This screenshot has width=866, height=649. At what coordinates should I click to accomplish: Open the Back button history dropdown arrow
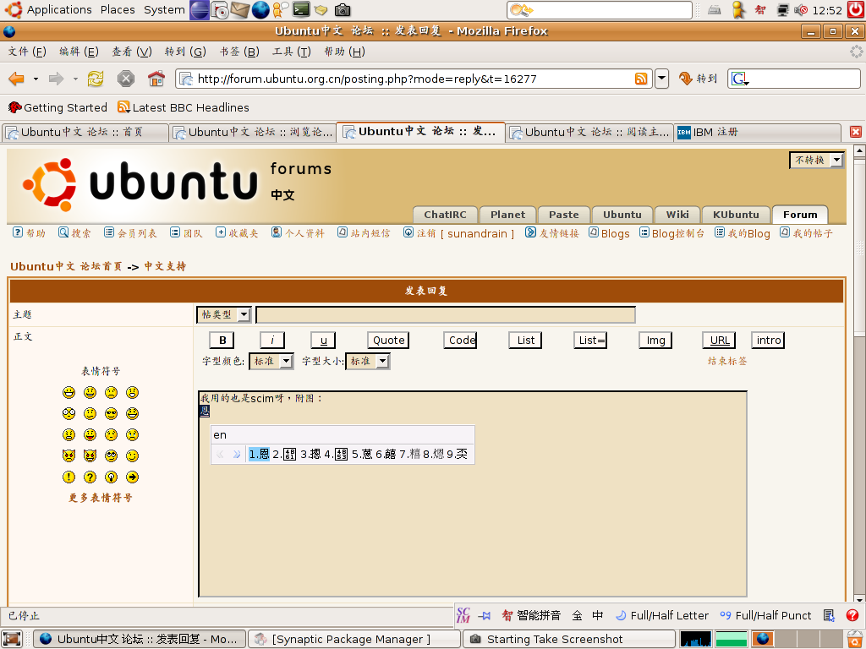pyautogui.click(x=36, y=79)
